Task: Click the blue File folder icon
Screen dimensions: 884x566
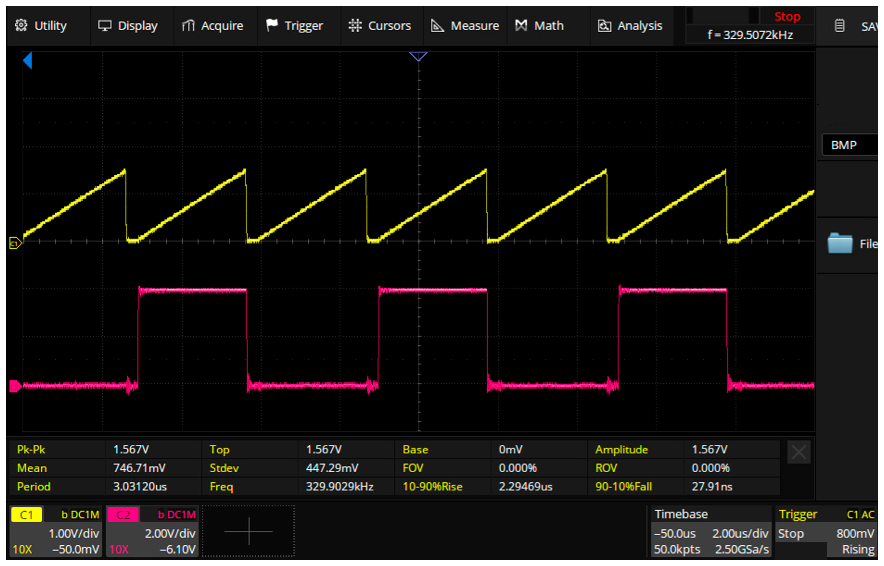Action: coord(840,243)
